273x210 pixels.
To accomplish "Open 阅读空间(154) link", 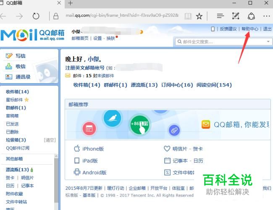I will (214, 85).
